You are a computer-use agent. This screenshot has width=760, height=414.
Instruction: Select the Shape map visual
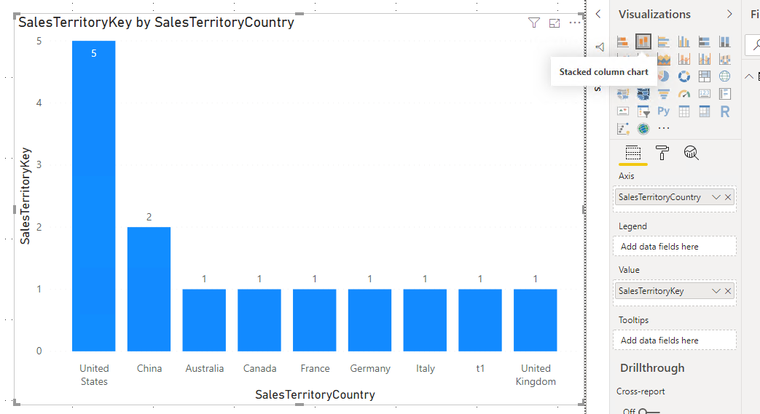pyautogui.click(x=643, y=94)
